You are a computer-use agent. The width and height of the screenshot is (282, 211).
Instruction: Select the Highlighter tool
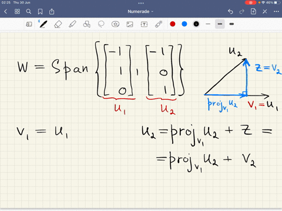click(72, 24)
